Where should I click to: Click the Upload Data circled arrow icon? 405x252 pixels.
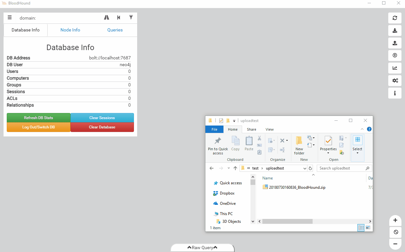pyautogui.click(x=395, y=56)
